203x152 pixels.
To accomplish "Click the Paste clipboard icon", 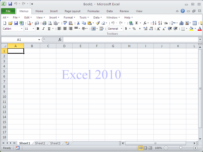I will (90, 23).
